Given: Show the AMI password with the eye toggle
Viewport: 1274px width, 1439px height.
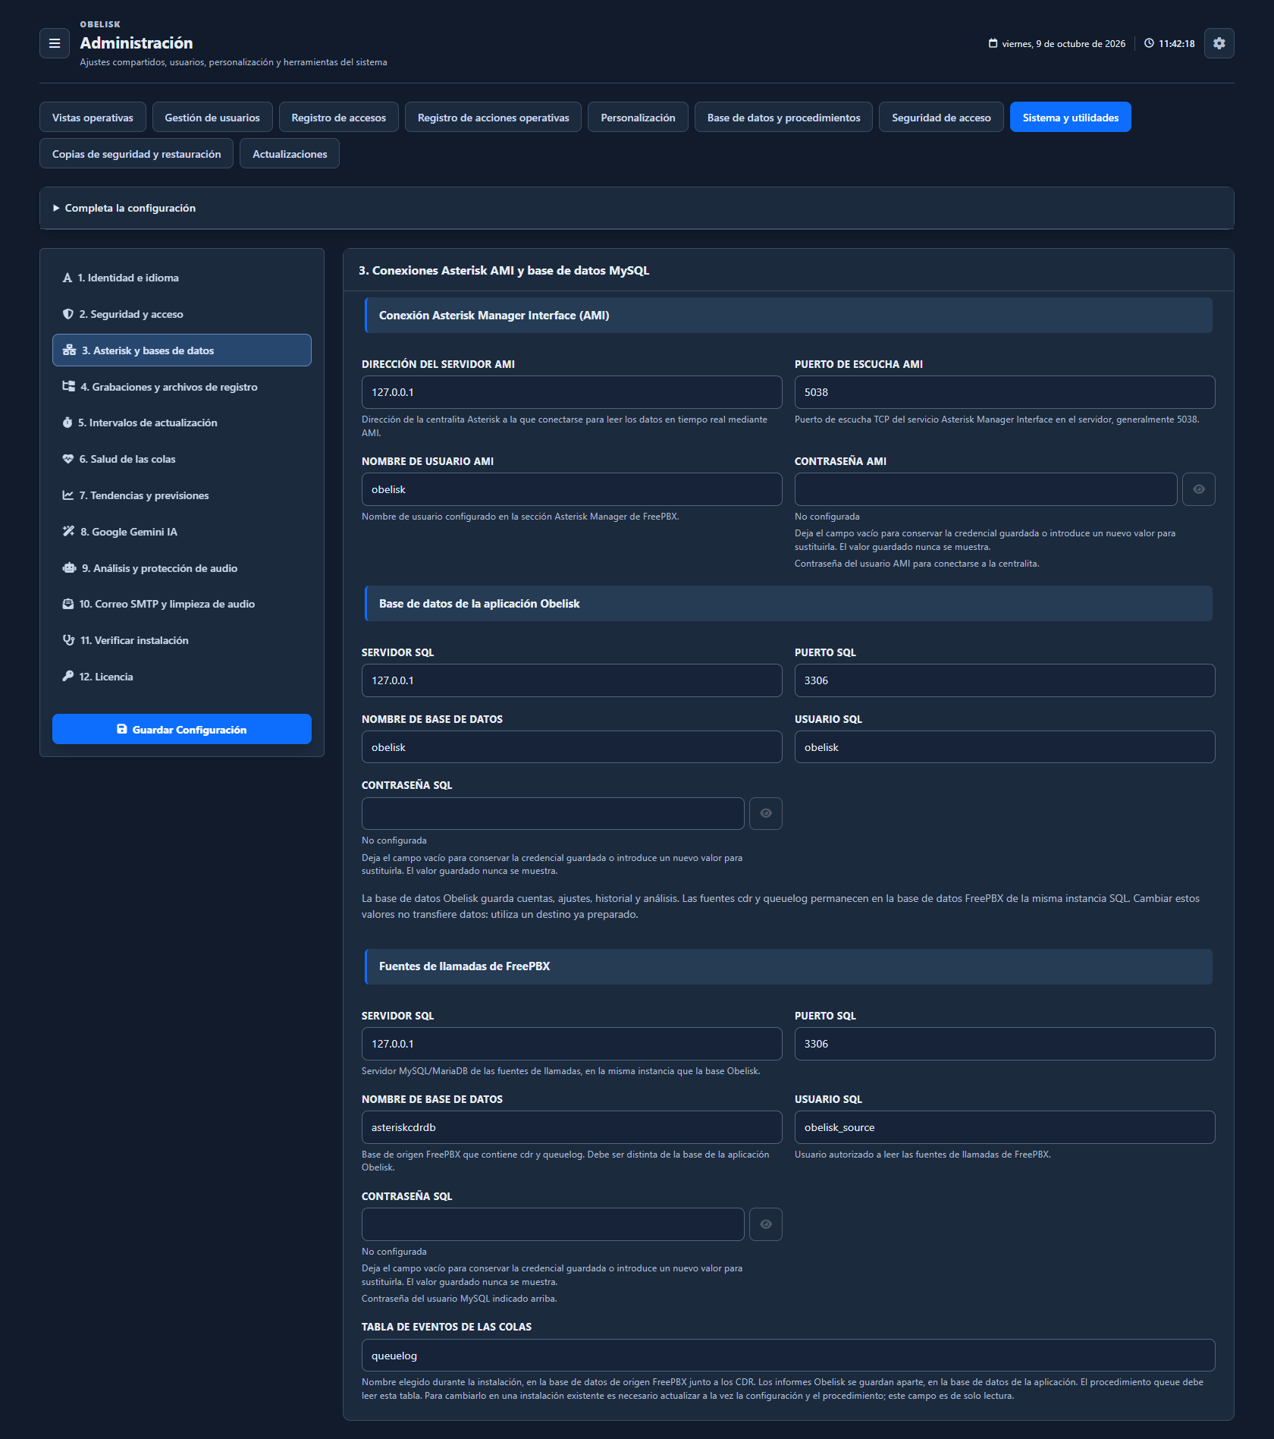Looking at the screenshot, I should pyautogui.click(x=1199, y=489).
